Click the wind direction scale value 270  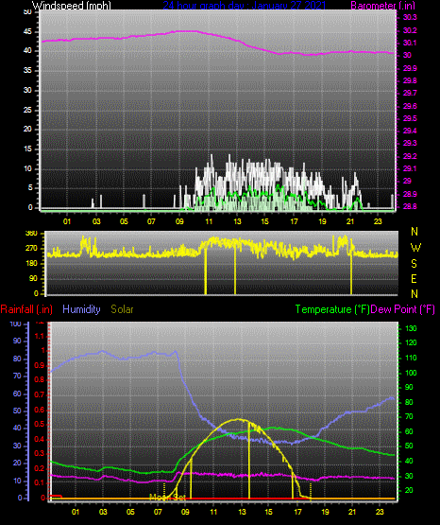coord(31,249)
